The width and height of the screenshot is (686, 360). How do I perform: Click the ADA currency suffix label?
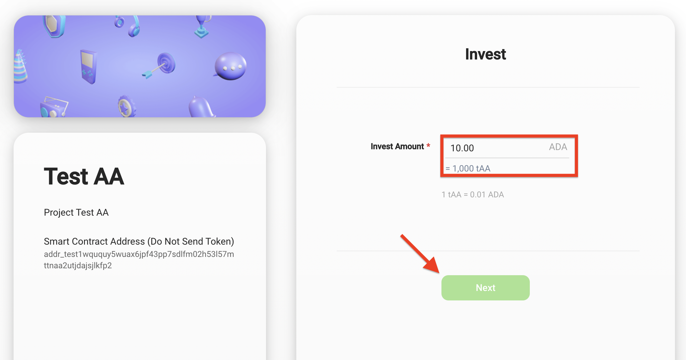pos(558,147)
